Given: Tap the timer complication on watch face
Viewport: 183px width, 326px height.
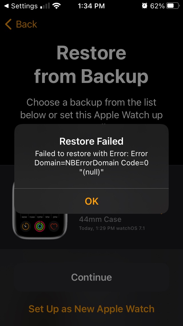Looking at the screenshot, I should [25, 226].
